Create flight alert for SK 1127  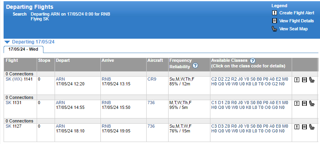[x=297, y=127]
